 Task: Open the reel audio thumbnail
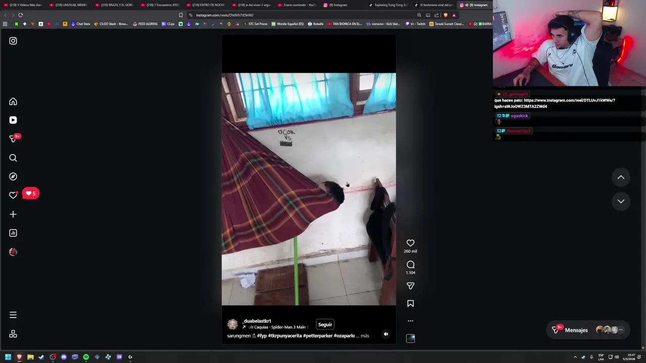410,339
